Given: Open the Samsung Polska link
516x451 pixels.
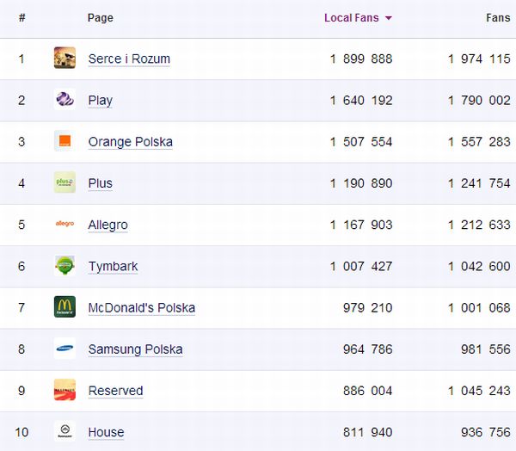Looking at the screenshot, I should (x=135, y=349).
